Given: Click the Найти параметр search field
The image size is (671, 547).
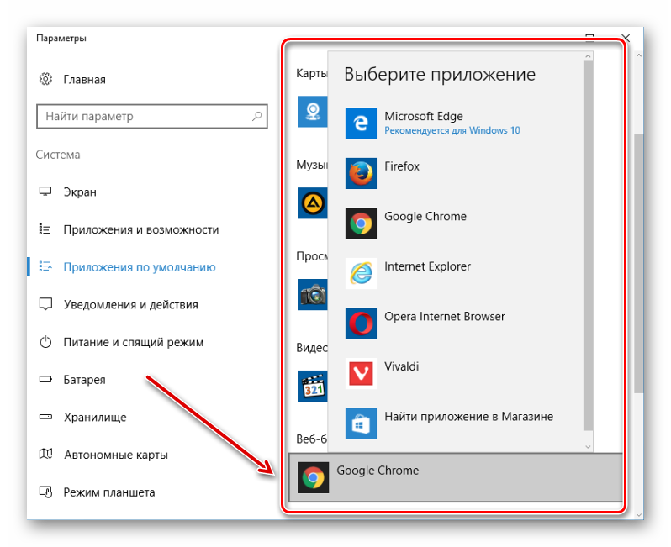Looking at the screenshot, I should click(152, 116).
